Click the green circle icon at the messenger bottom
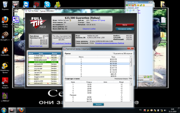The image size is (180, 113). [151, 77]
